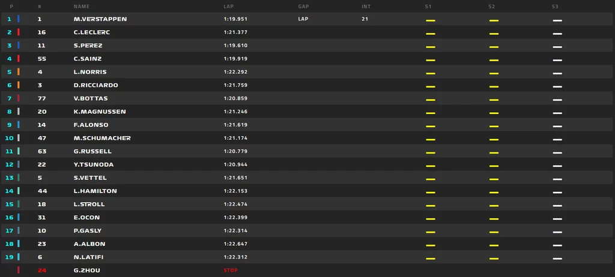This screenshot has width=615, height=277.
Task: Click Verstappen's blue team color bar
Action: pyautogui.click(x=19, y=19)
